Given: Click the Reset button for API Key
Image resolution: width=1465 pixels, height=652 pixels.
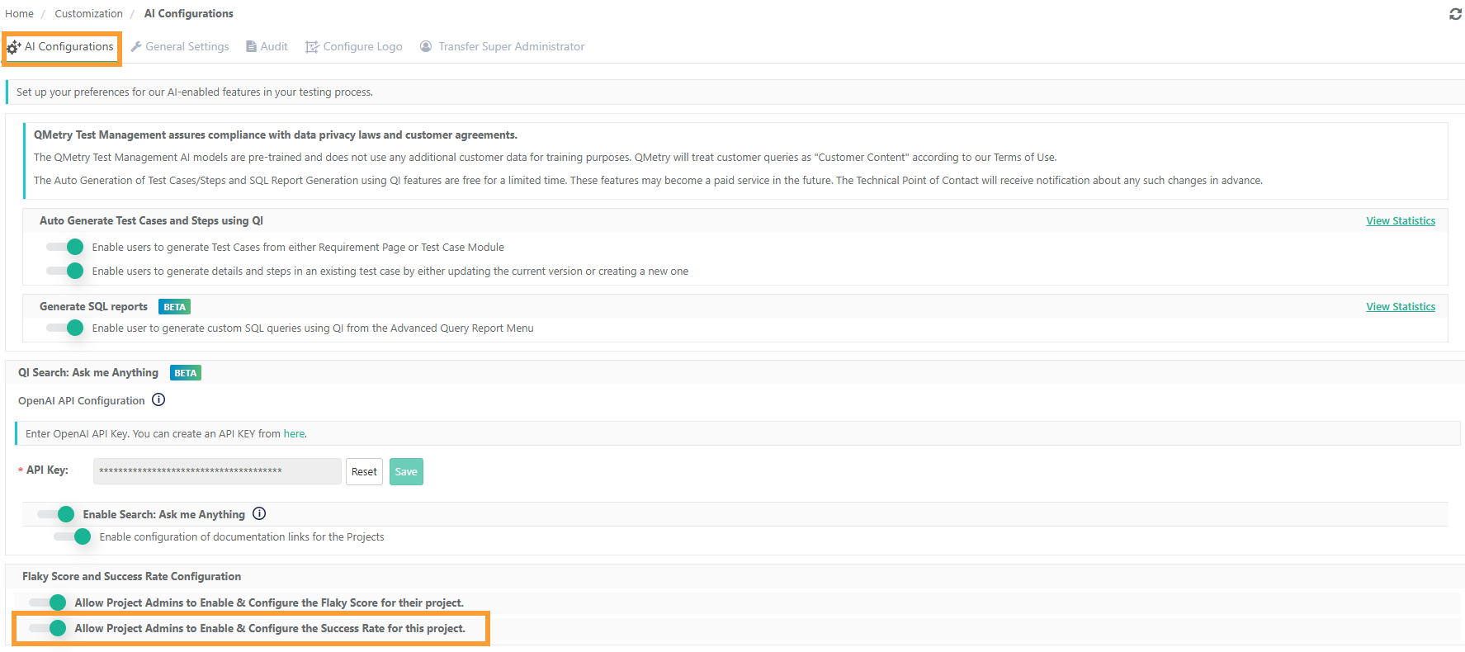Looking at the screenshot, I should [x=364, y=471].
